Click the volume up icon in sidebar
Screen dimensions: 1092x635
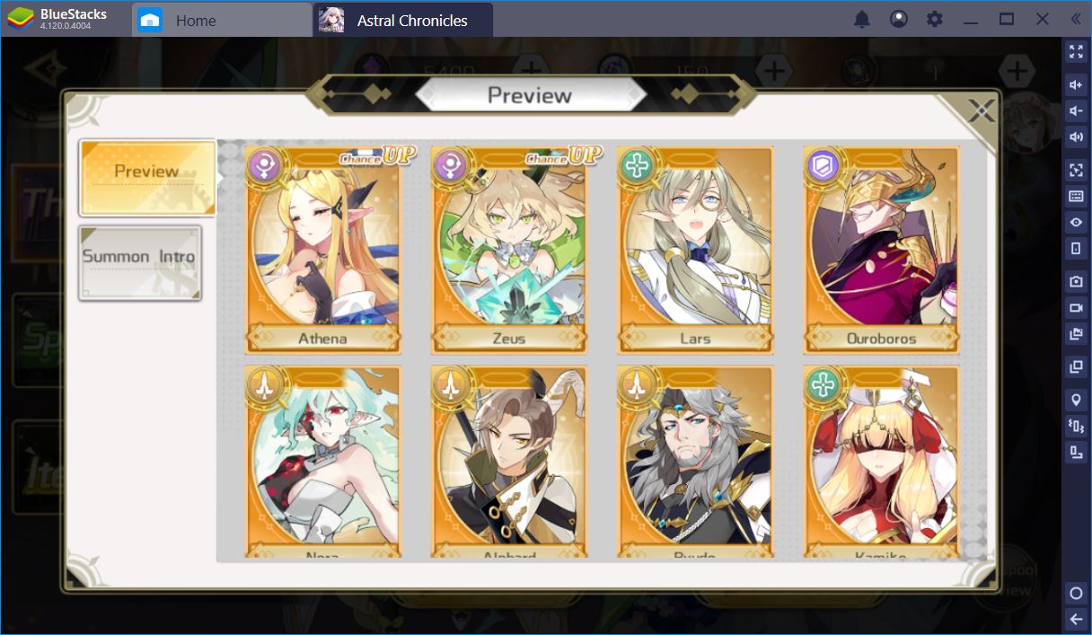pyautogui.click(x=1075, y=84)
